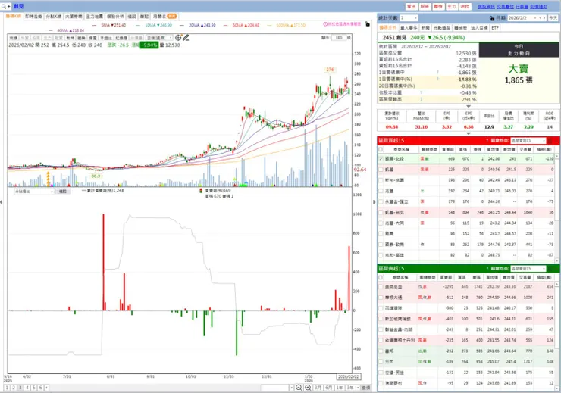561x393 pixels.
Task: Open the bottom range input dropdown
Action: click(292, 388)
